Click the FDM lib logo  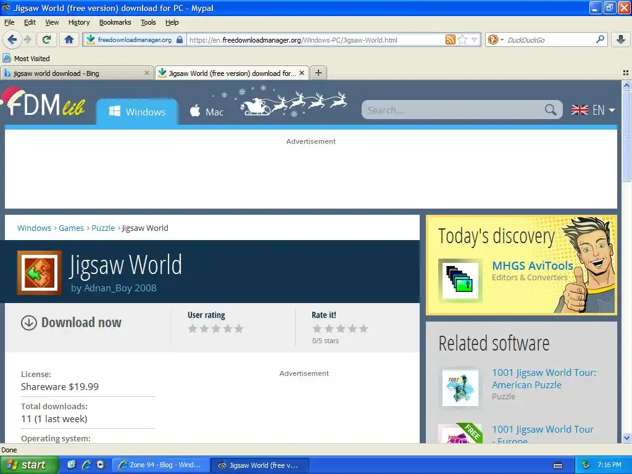tap(44, 104)
